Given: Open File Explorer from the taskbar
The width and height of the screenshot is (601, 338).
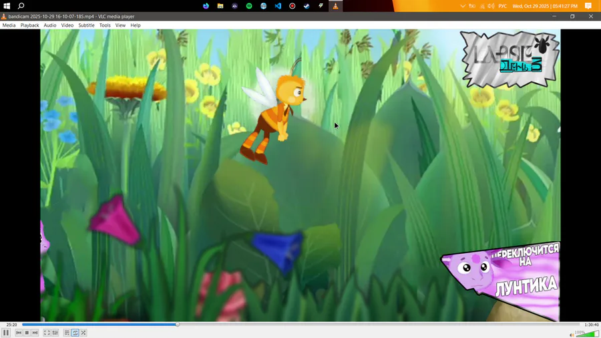Looking at the screenshot, I should click(220, 6).
